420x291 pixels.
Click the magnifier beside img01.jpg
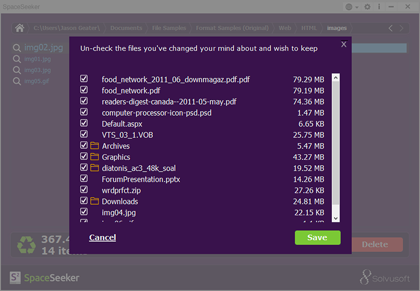pyautogui.click(x=17, y=59)
